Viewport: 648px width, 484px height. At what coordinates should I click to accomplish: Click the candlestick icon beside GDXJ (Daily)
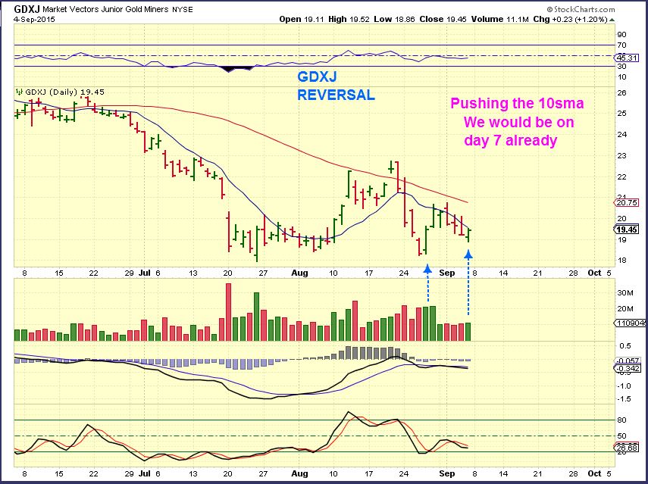click(20, 92)
